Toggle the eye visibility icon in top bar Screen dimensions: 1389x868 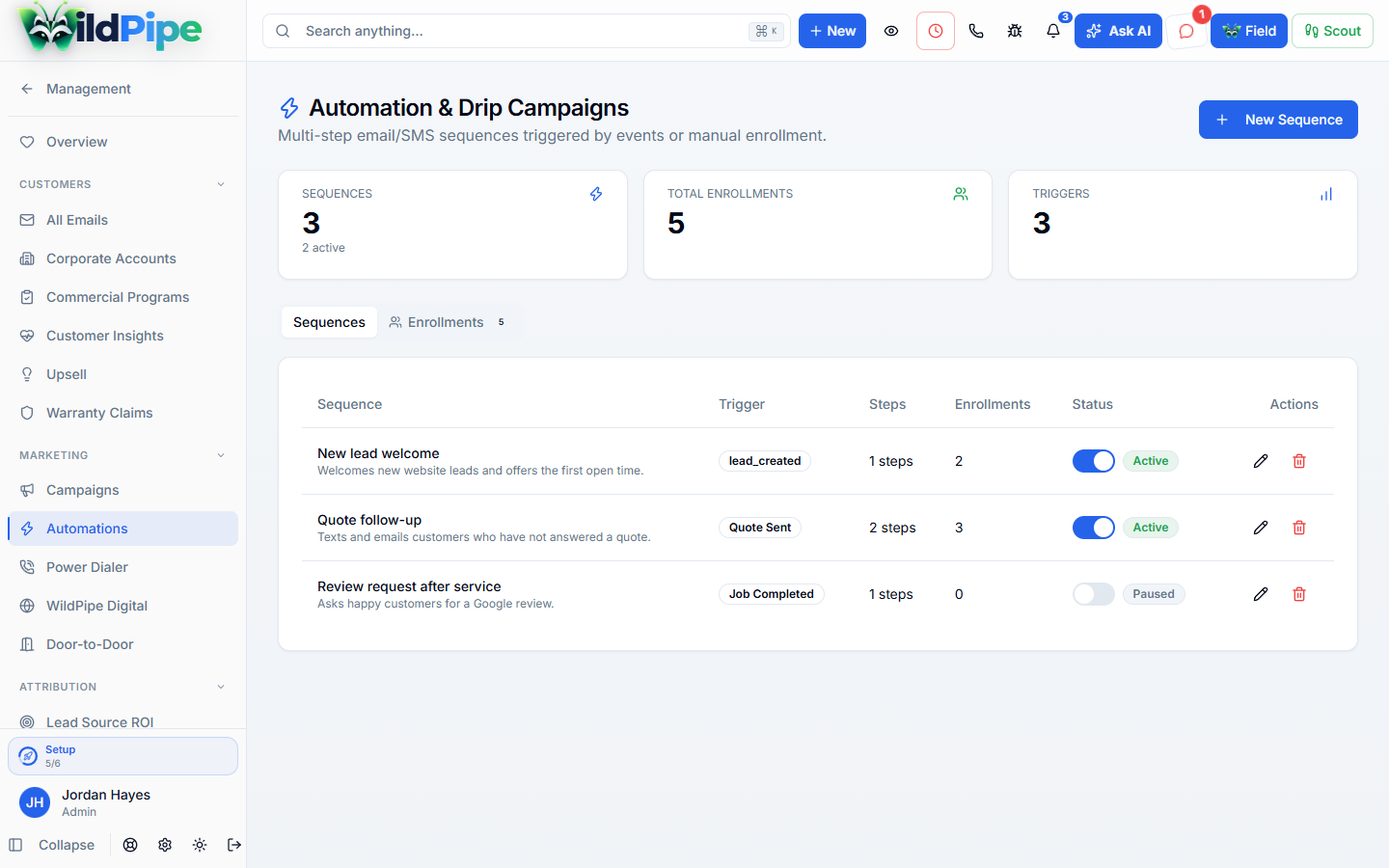click(x=891, y=31)
